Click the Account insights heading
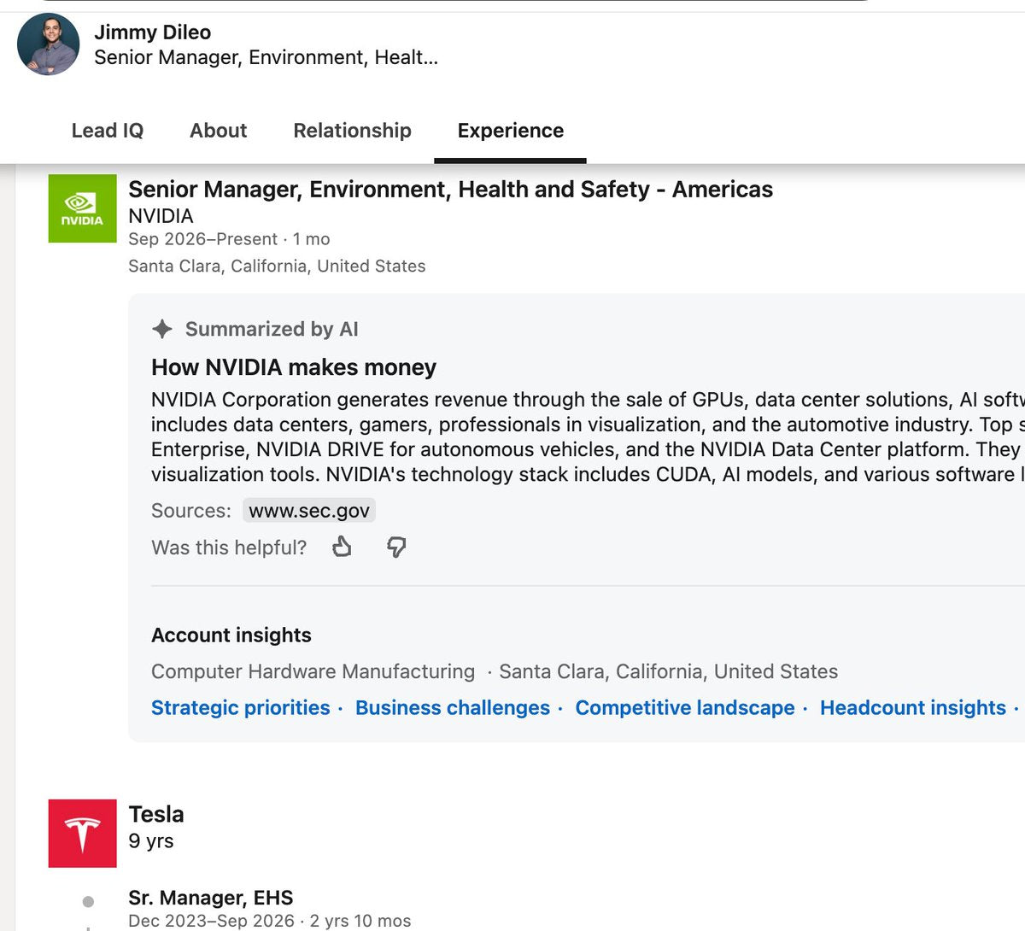The height and width of the screenshot is (931, 1025). tap(231, 635)
